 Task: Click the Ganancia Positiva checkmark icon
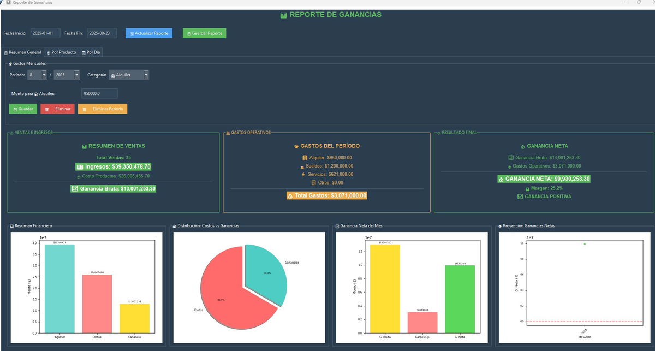point(520,197)
